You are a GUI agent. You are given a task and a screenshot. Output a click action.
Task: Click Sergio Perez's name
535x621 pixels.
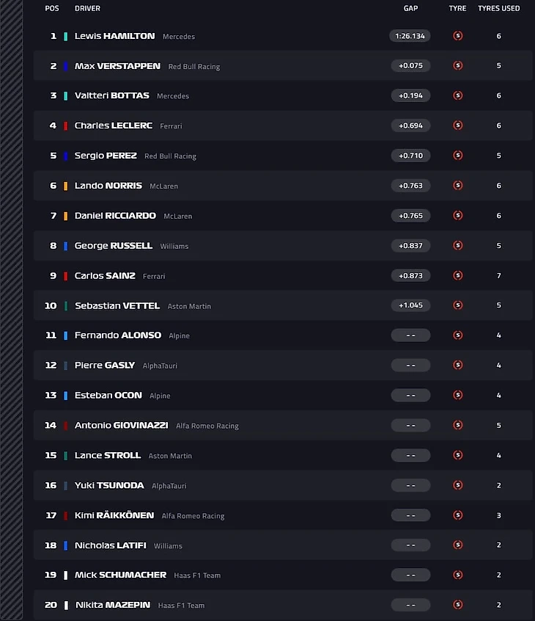click(106, 156)
